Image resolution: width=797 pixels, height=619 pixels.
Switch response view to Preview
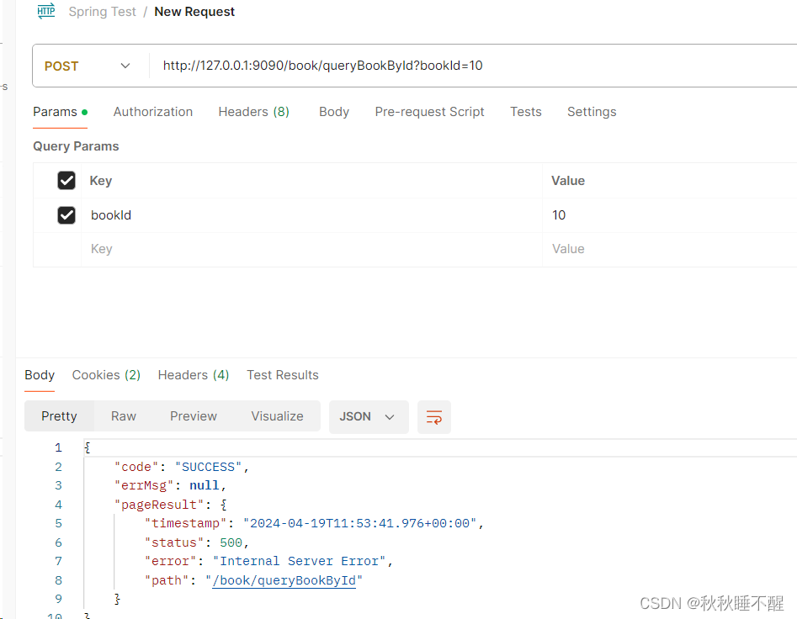point(194,416)
